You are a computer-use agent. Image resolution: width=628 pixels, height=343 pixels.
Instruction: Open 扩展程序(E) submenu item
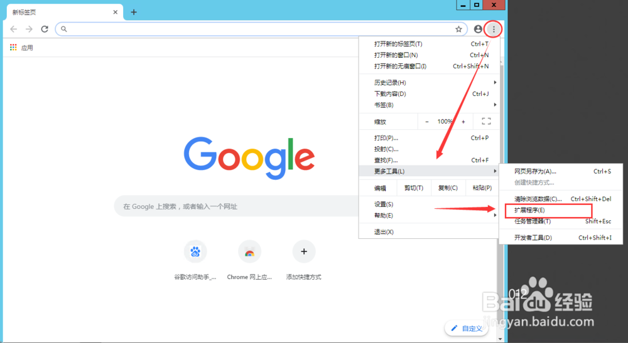pos(561,210)
